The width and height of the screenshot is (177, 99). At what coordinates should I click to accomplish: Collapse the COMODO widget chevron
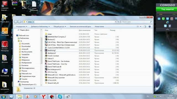tap(168, 29)
